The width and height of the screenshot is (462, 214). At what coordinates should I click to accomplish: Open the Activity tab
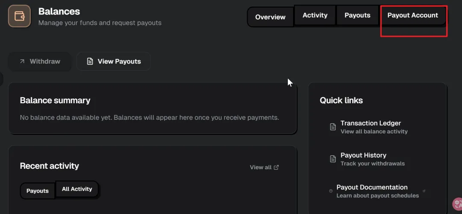315,15
